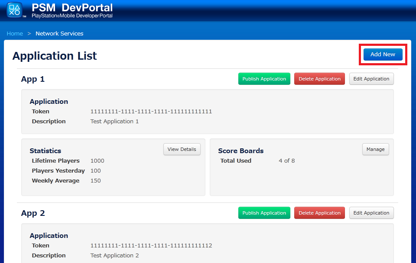Click the "4 of 8" Total Used value
416x263 pixels.
click(x=286, y=161)
